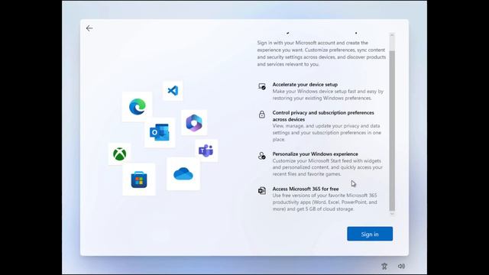Click the Sign in button
The image size is (489, 275).
point(370,234)
